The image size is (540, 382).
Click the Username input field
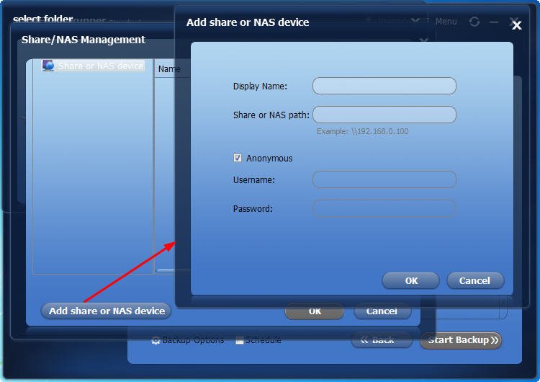(384, 179)
